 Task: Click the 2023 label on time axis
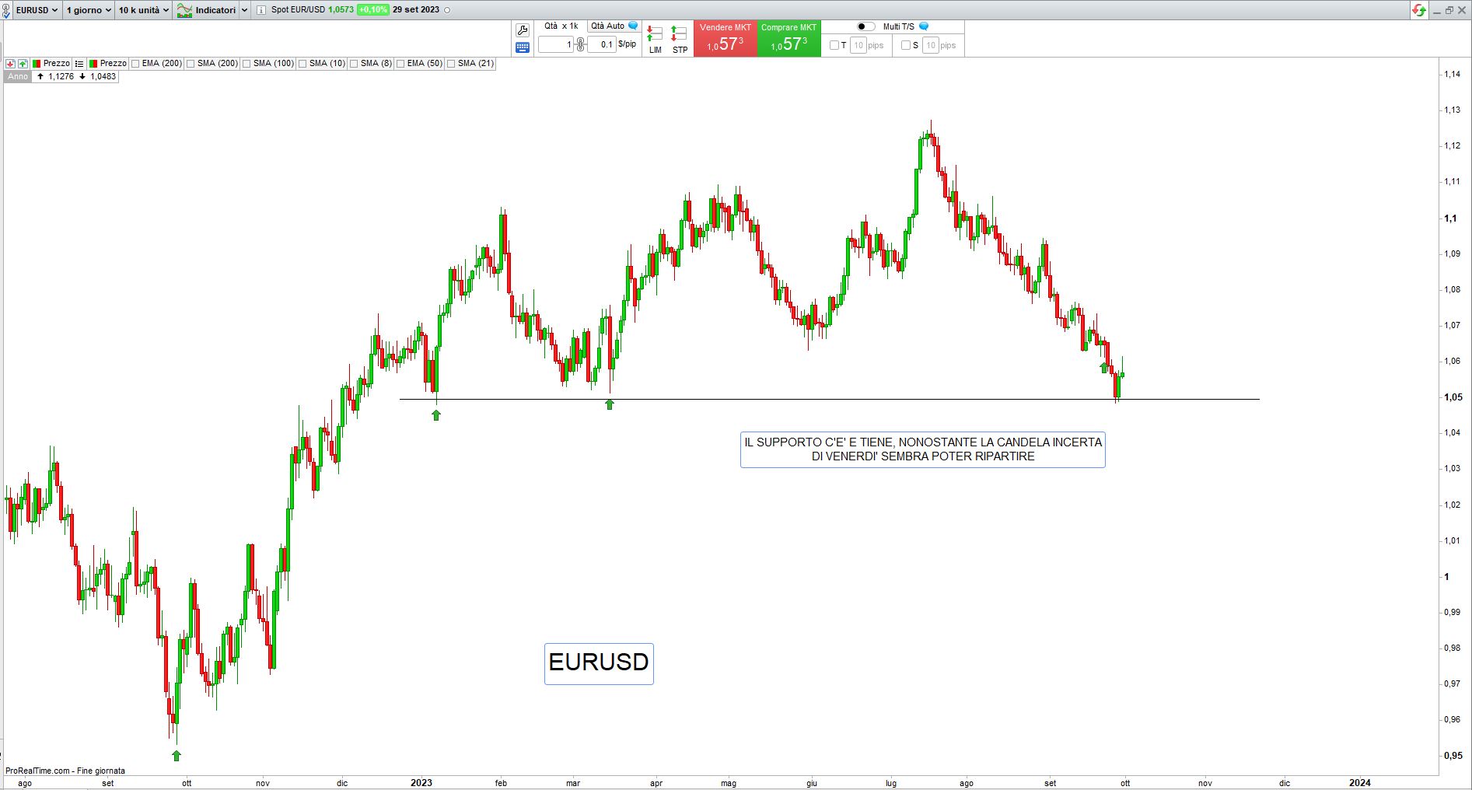(x=421, y=783)
